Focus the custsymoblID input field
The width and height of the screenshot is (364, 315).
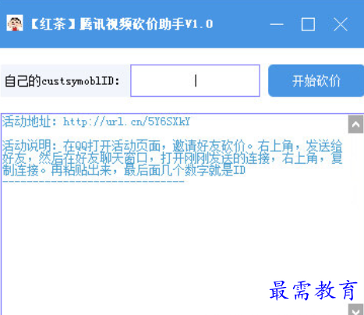195,80
